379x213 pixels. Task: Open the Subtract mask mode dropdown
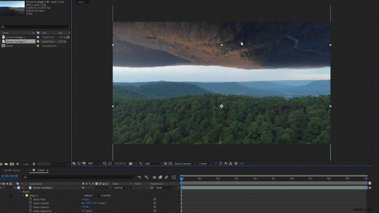click(x=89, y=195)
